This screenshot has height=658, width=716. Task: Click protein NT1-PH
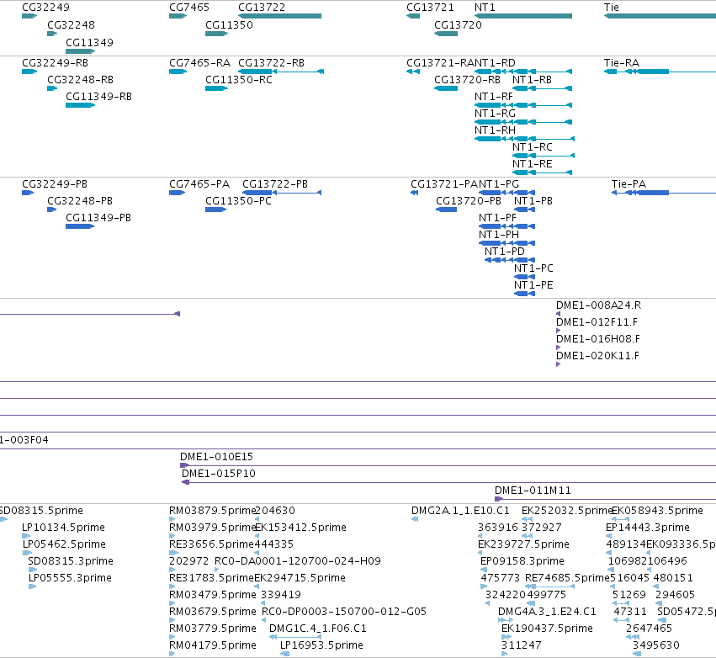tap(499, 235)
